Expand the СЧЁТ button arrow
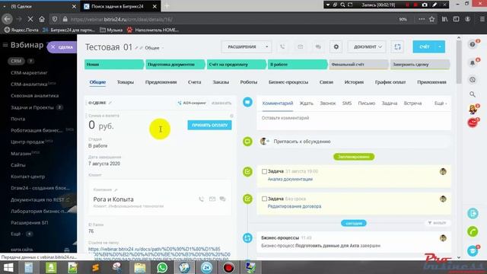The width and height of the screenshot is (487, 274). pos(440,47)
